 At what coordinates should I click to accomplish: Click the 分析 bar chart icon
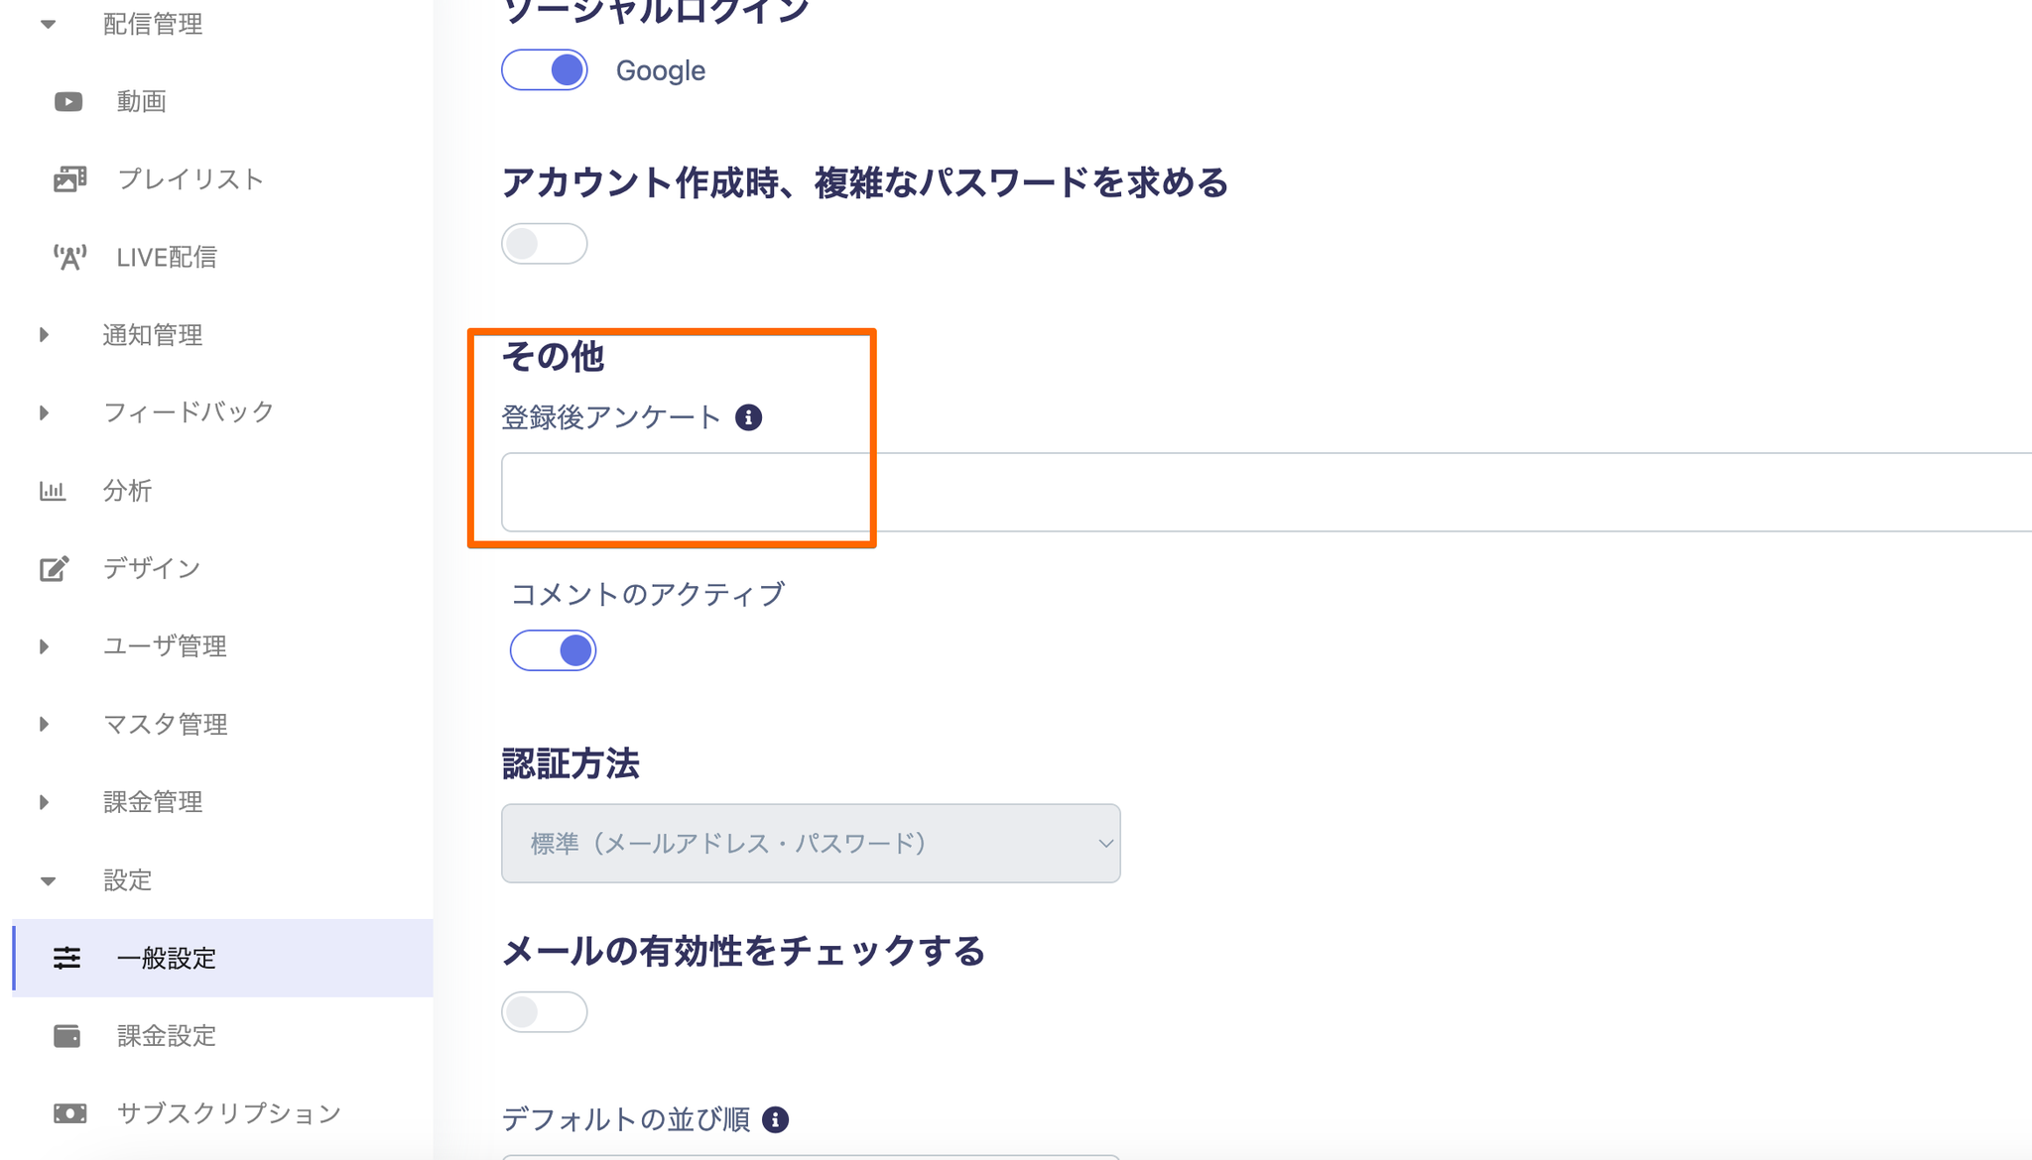[53, 491]
